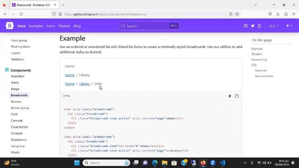The height and width of the screenshot is (168, 299).
Task: Click Home link in the Home / Library breadcrumb
Action: (x=70, y=75)
